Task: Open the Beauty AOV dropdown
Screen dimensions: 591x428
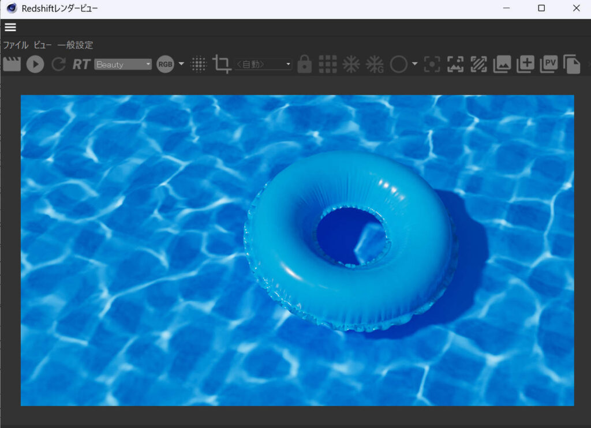Action: pyautogui.click(x=123, y=65)
